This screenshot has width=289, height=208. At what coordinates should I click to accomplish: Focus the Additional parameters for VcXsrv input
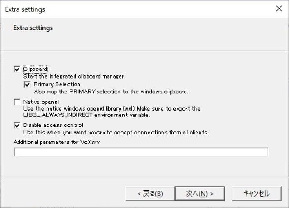pyautogui.click(x=140, y=152)
